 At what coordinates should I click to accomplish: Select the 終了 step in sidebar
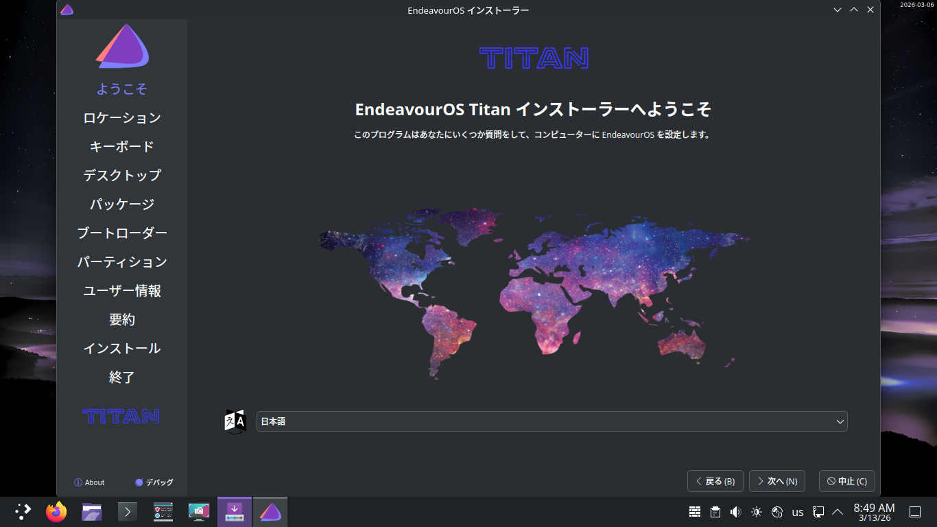coord(122,377)
